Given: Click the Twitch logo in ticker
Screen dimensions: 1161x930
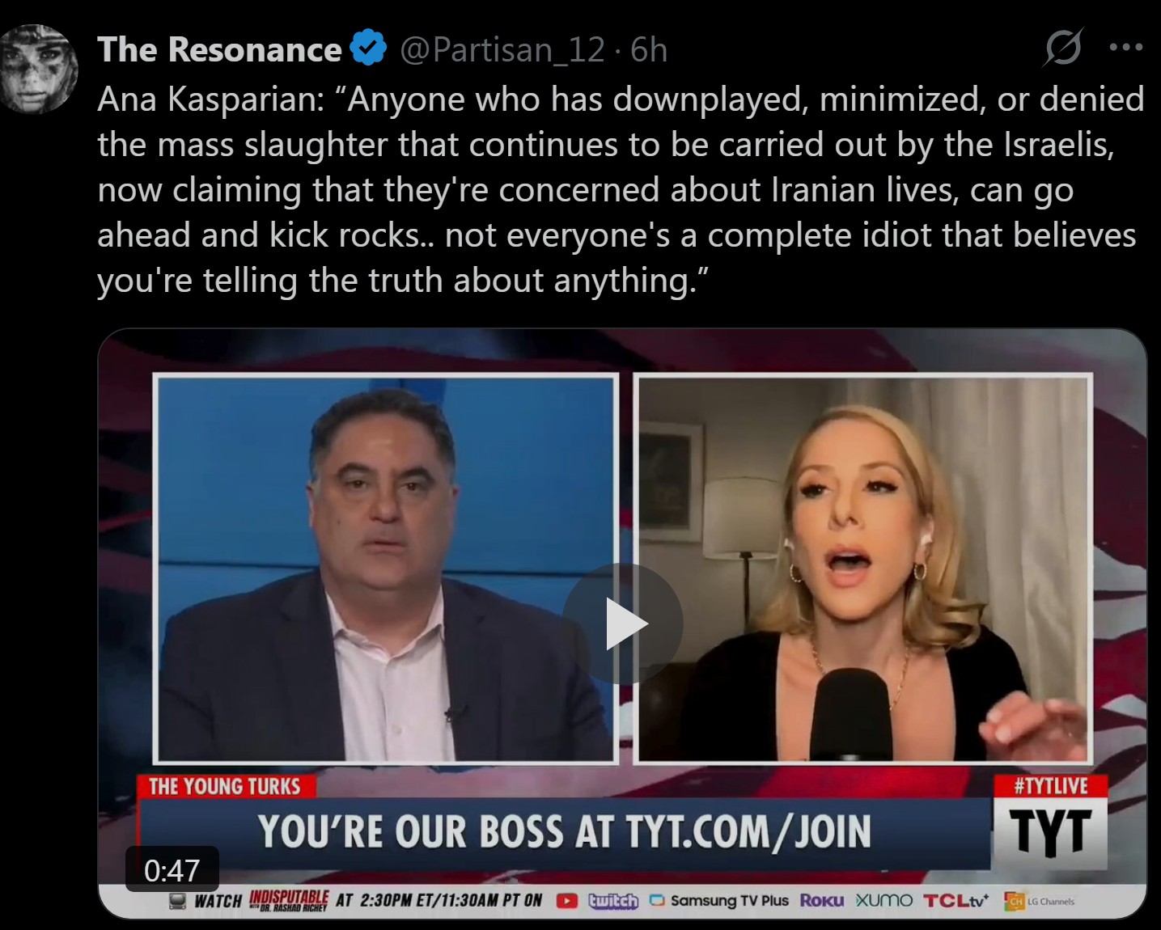Looking at the screenshot, I should click(x=613, y=901).
